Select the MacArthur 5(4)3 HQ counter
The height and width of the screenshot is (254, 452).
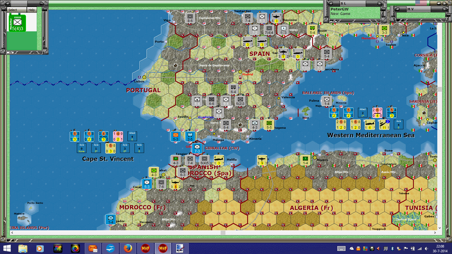pos(17,23)
